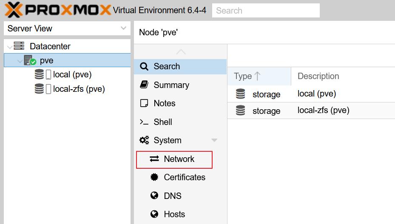Click the top Search input field

click(x=266, y=11)
